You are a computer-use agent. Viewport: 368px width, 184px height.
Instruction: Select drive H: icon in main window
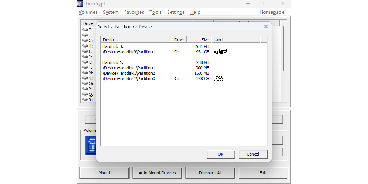[85, 46]
